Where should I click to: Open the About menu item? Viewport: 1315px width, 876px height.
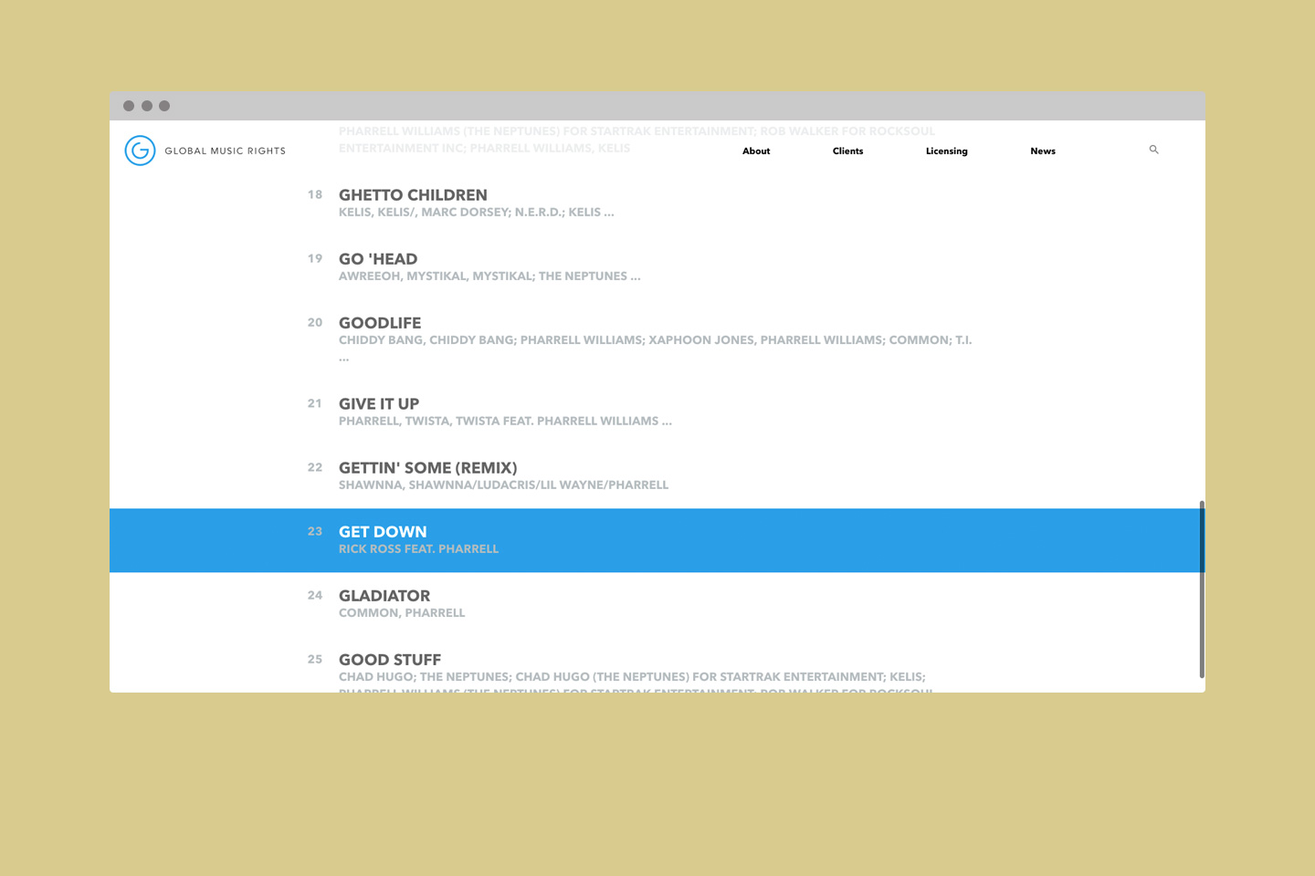[x=755, y=151]
